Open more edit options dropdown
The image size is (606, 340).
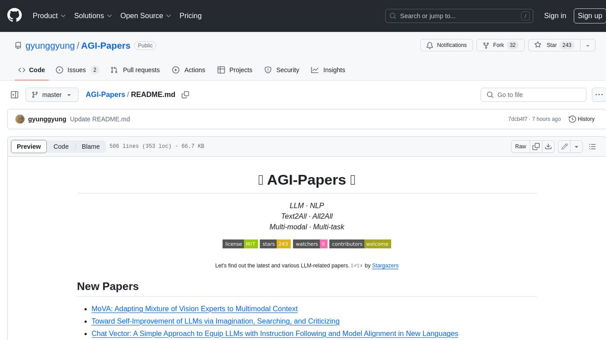click(577, 146)
